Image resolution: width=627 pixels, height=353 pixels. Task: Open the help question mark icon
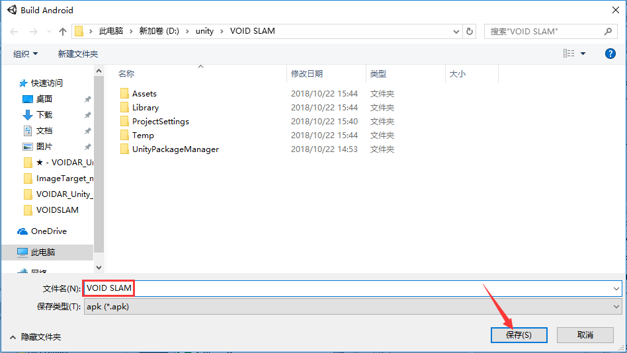[610, 54]
